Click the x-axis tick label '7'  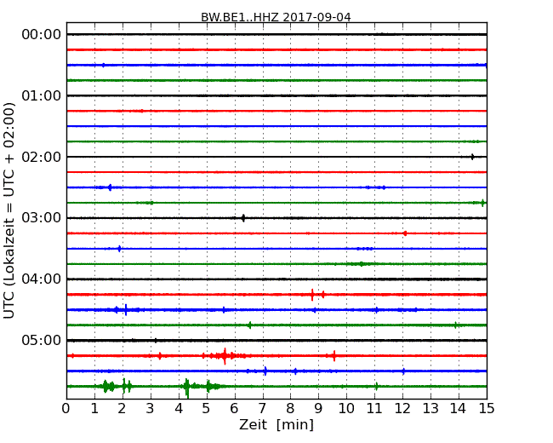tap(262, 408)
